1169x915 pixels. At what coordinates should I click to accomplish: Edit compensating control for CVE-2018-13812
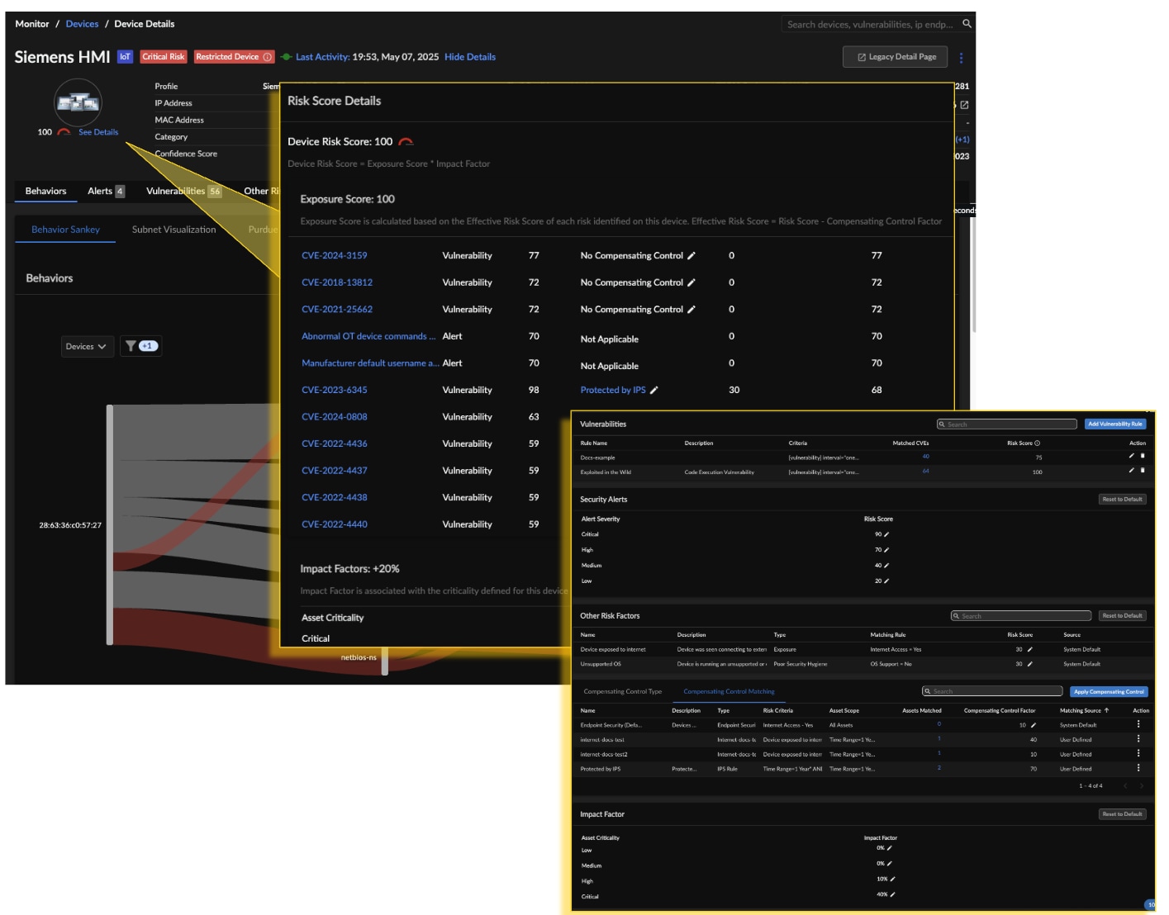point(691,282)
